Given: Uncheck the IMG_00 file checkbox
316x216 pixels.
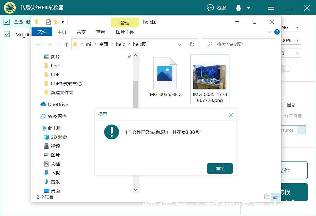Looking at the screenshot, I should pos(7,34).
